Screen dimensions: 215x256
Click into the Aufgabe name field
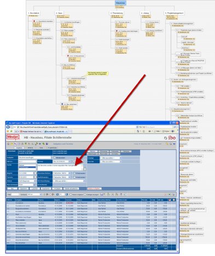coord(34,158)
